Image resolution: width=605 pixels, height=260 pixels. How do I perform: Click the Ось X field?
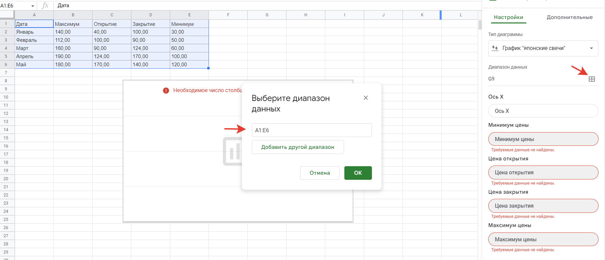(543, 111)
